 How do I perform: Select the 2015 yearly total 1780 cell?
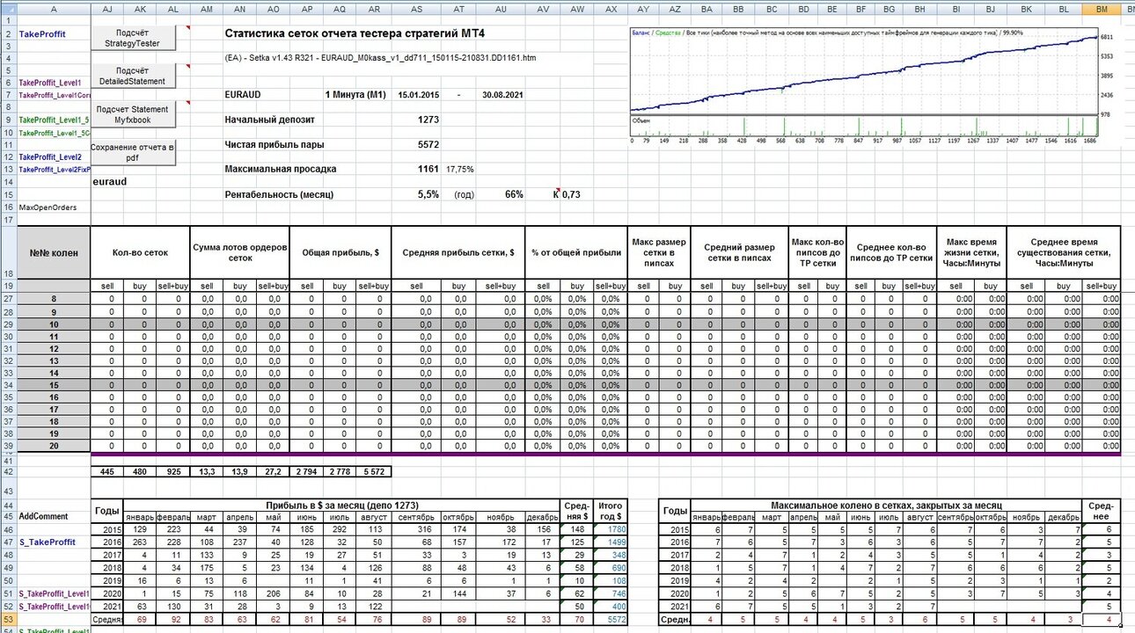[611, 529]
